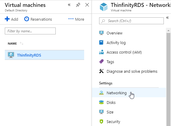The image size is (171, 126).
Task: Open the More options menu
Action: coord(79,19)
